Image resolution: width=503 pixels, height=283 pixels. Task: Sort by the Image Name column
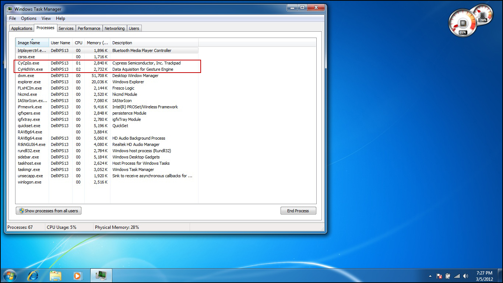(32, 43)
